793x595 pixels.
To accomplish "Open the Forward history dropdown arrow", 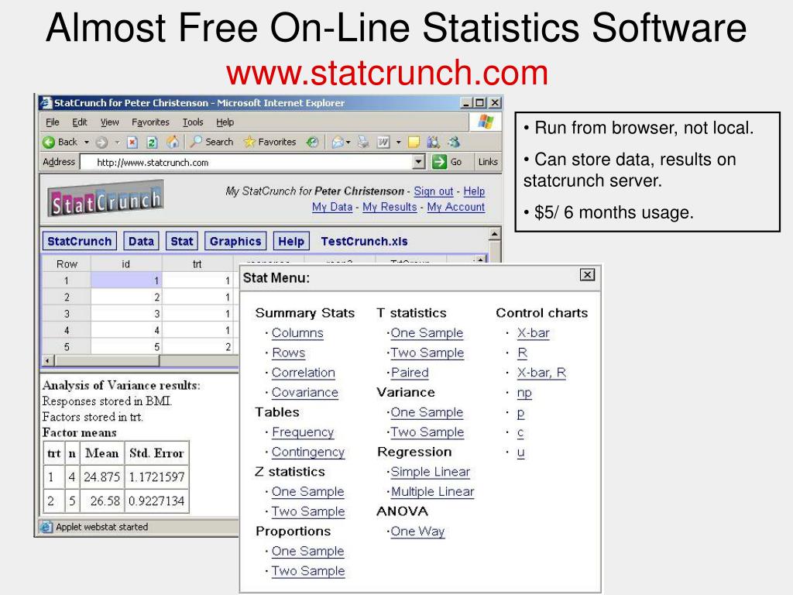I will 117,143.
